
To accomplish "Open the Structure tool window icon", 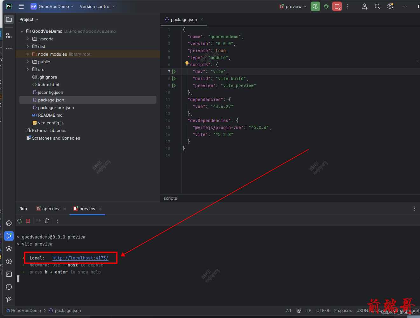I will click(9, 36).
